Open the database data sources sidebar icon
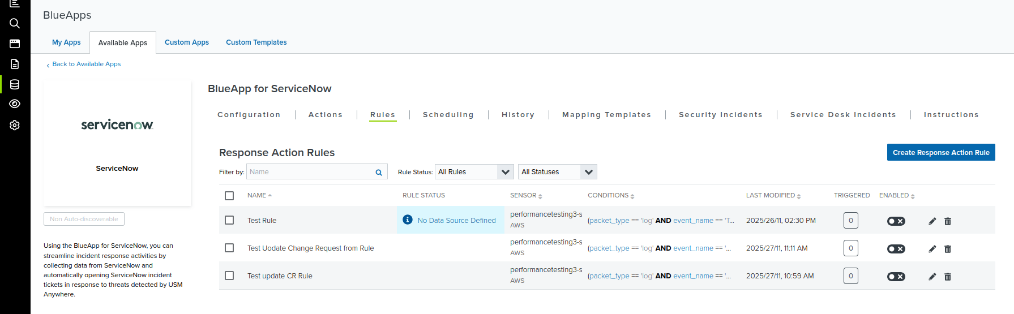Image resolution: width=1014 pixels, height=314 pixels. pyautogui.click(x=15, y=84)
